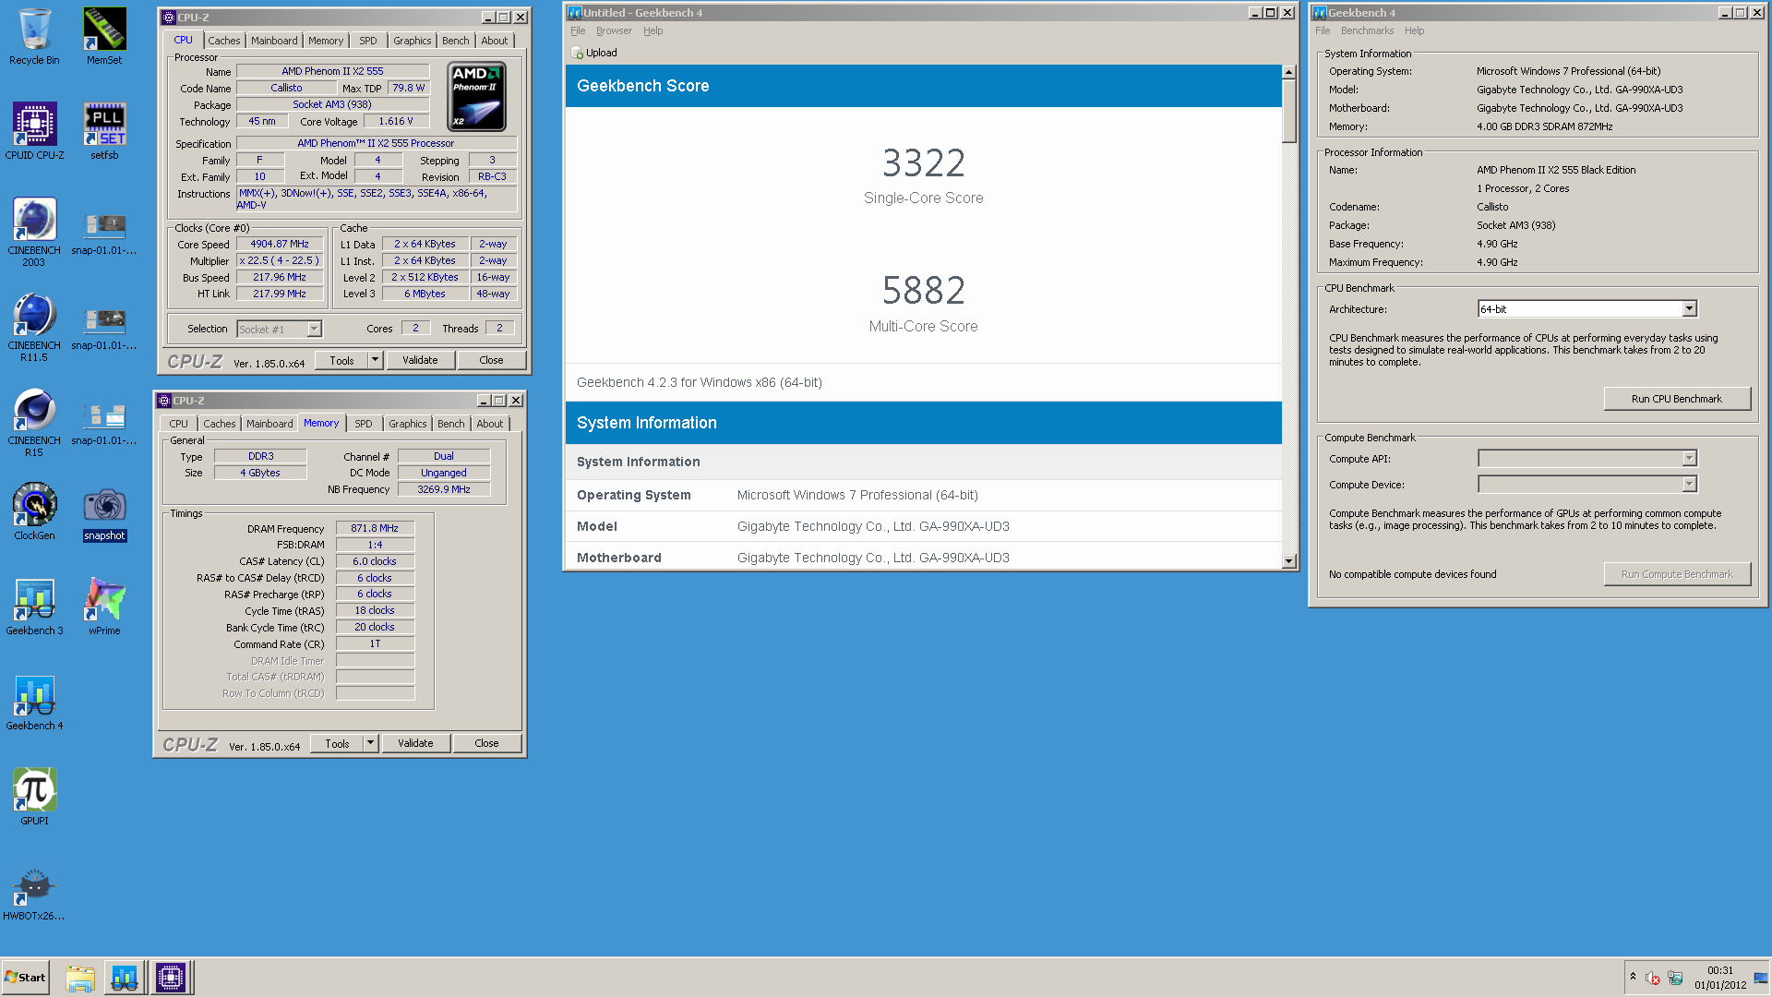Launch the wPrime desktop shortcut
1772x997 pixels.
click(x=104, y=607)
